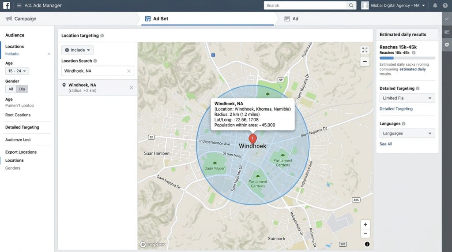Select Detailed Targeting in left sidebar
452x252 pixels.
click(x=22, y=127)
